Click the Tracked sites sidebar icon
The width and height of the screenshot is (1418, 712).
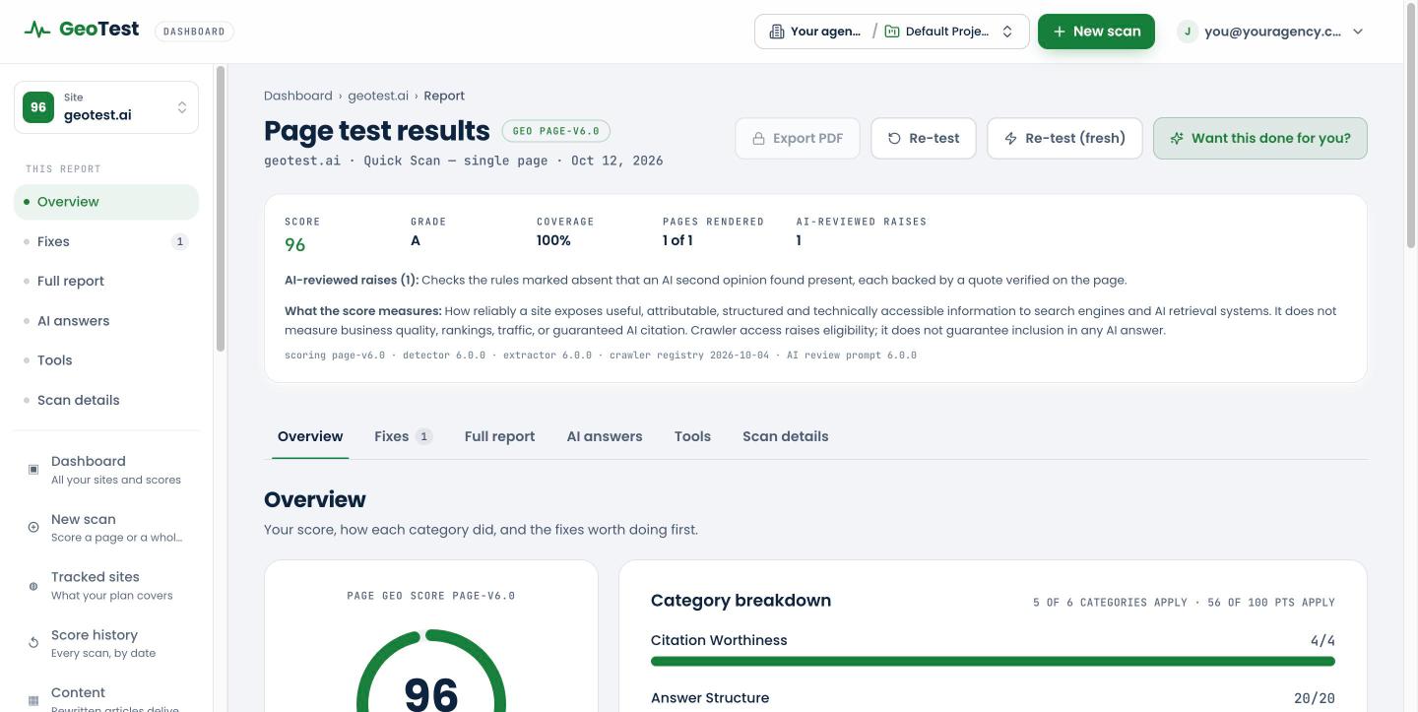(33, 586)
